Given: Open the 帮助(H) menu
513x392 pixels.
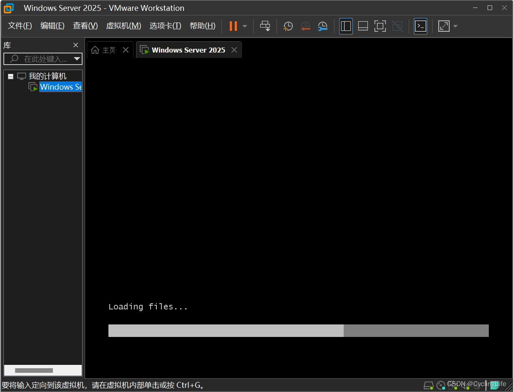Looking at the screenshot, I should pyautogui.click(x=203, y=26).
